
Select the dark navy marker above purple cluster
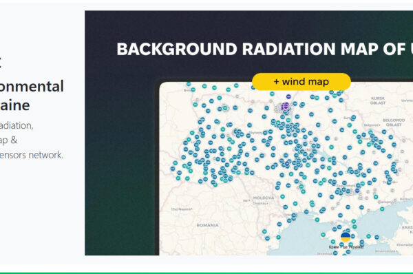[x=288, y=96]
